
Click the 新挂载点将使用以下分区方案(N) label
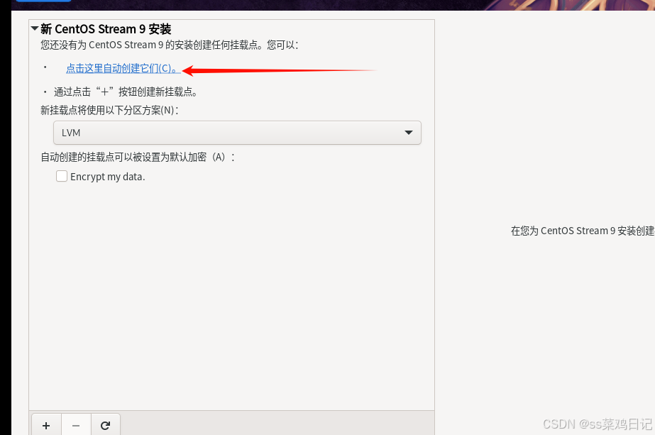109,110
